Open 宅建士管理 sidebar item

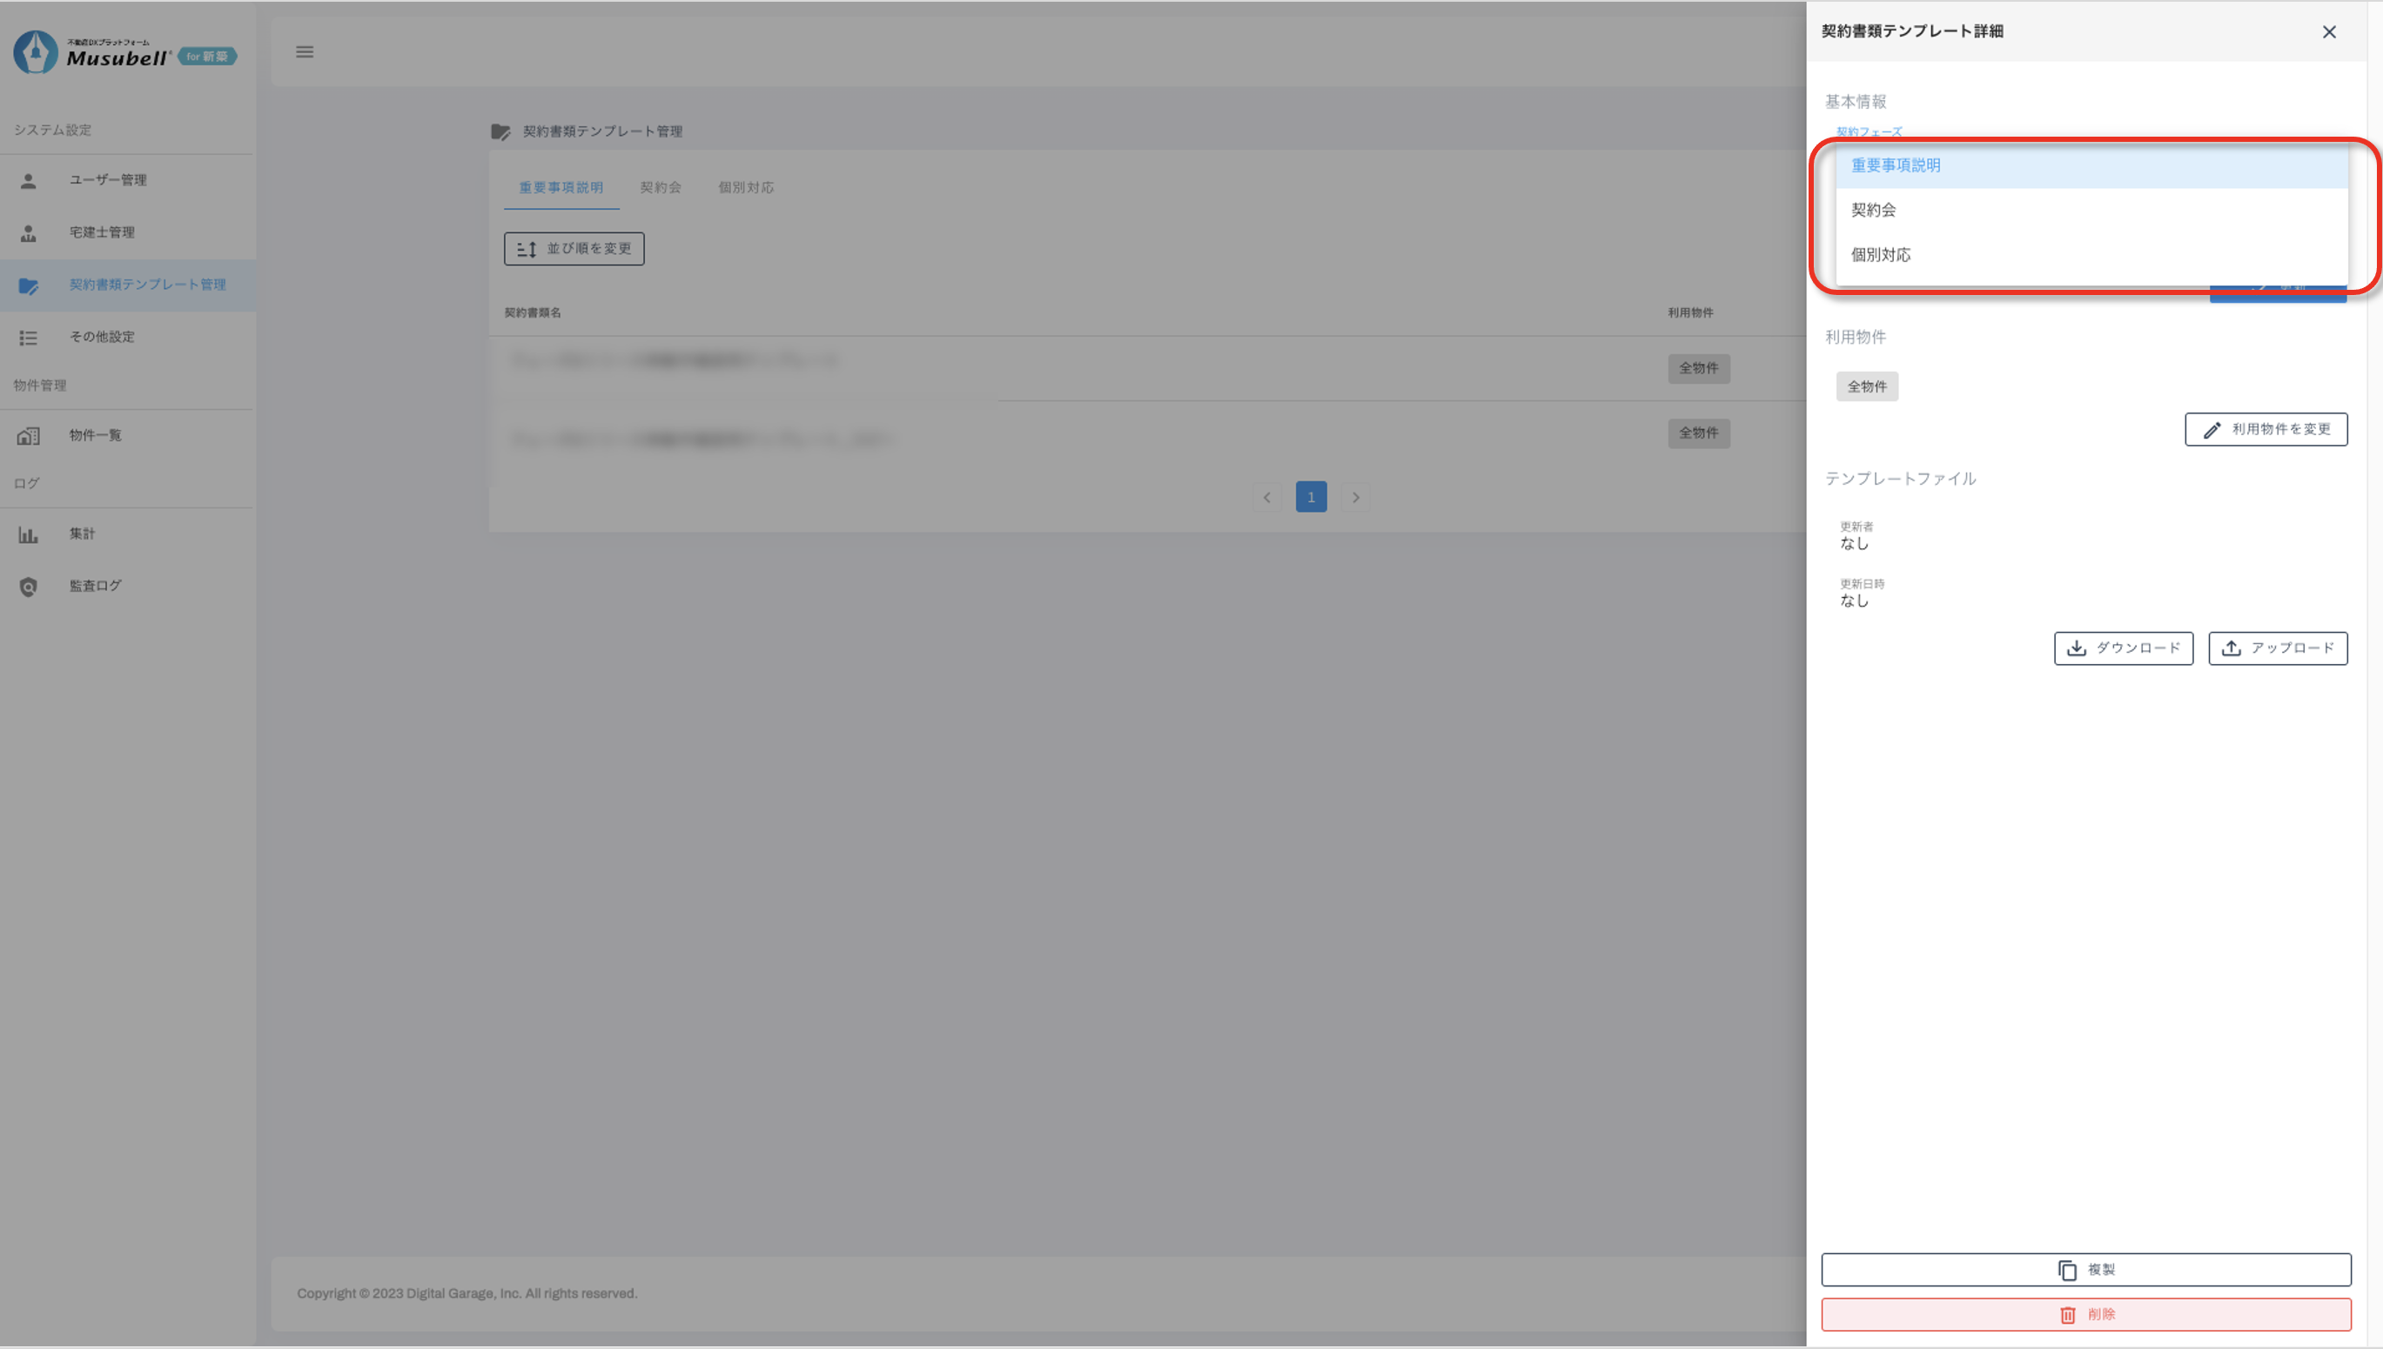click(102, 232)
